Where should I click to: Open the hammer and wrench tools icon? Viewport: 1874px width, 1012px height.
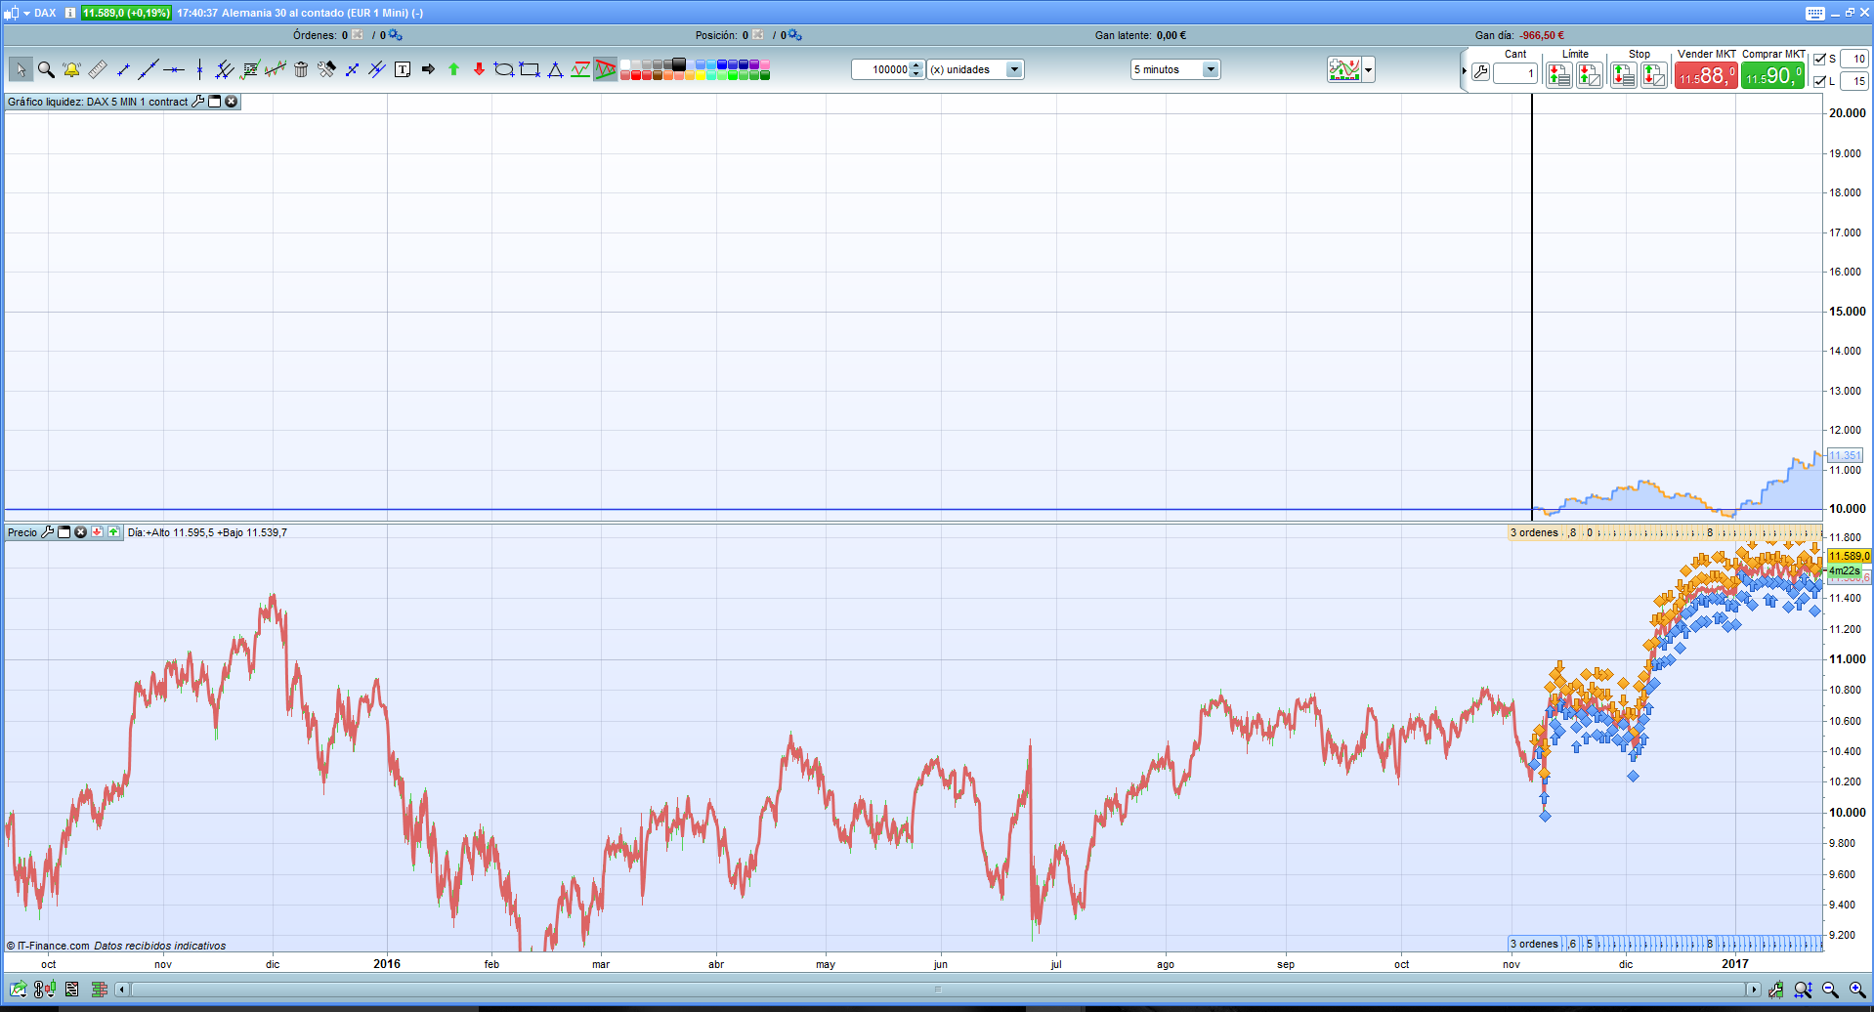(x=326, y=69)
